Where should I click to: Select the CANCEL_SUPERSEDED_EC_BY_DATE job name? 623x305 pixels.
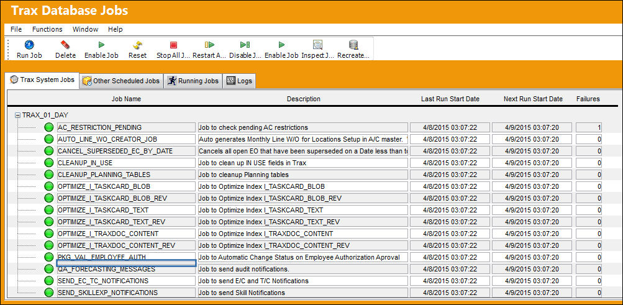[x=126, y=152]
